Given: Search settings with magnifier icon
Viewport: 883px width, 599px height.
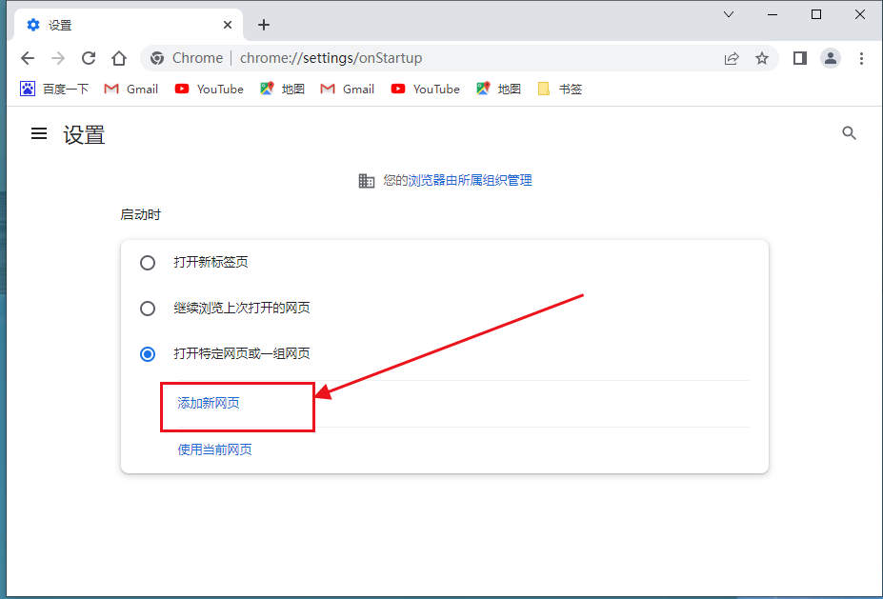Looking at the screenshot, I should coord(850,133).
